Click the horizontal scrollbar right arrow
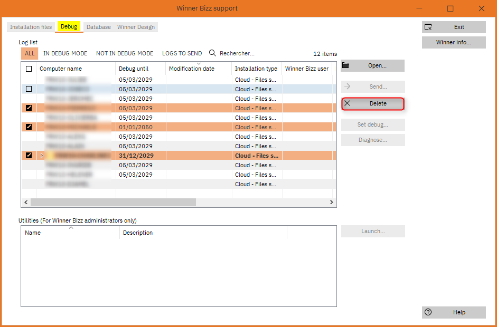497x327 pixels. point(332,202)
